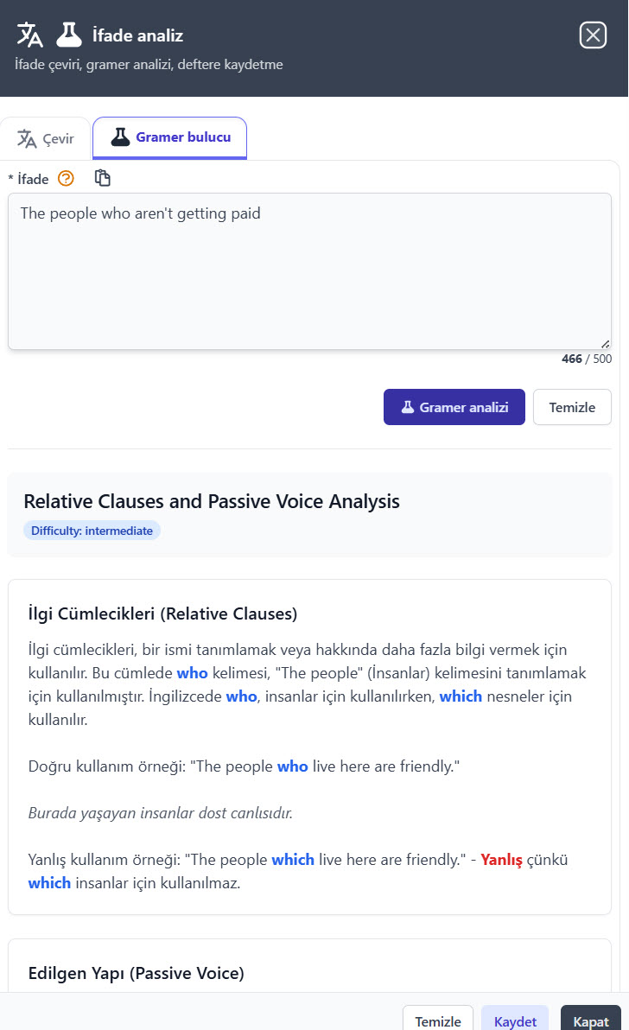Switch to the Çevir tab
The height and width of the screenshot is (1030, 629).
(x=46, y=138)
